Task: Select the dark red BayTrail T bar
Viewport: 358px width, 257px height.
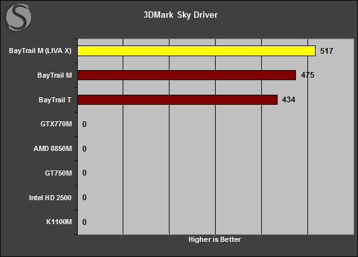Action: 178,100
